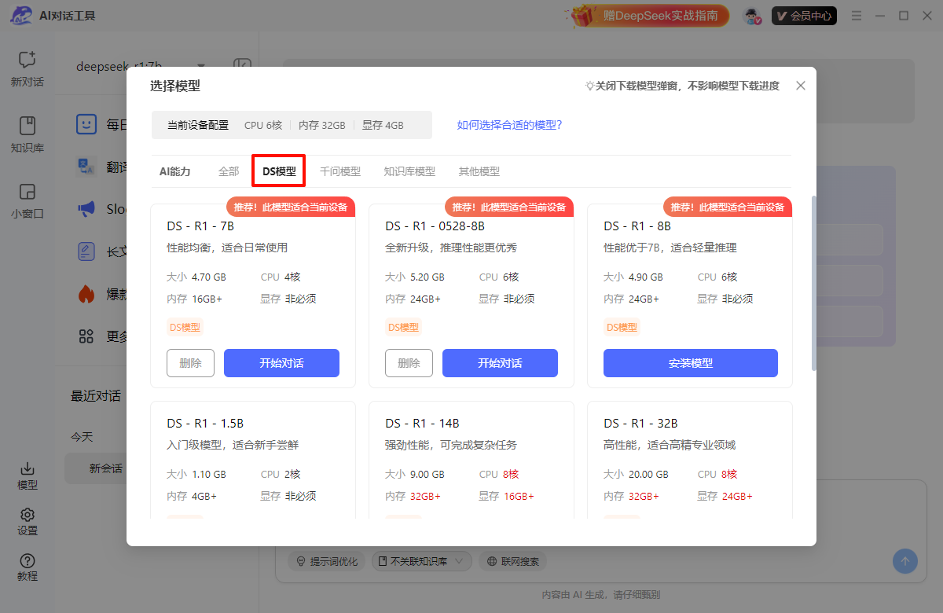Viewport: 943px width, 613px height.
Task: Click DS模型 tag on DS - R1 - 7B card
Action: pos(185,327)
